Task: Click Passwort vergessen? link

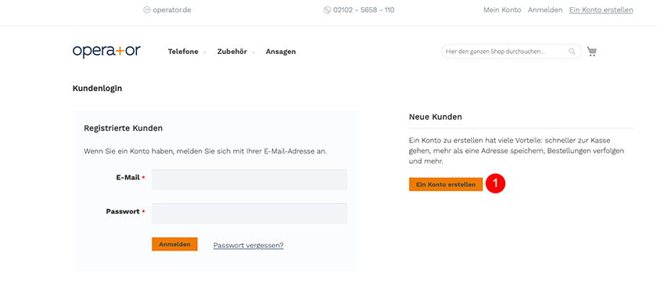Action: (x=249, y=245)
